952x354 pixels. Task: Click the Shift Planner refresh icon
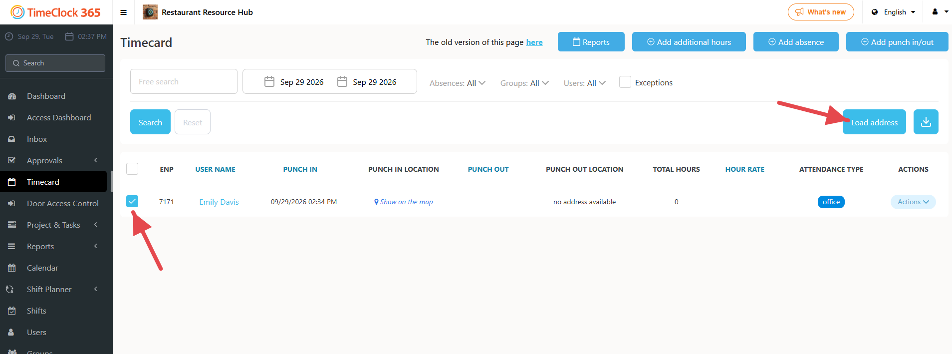coord(10,290)
